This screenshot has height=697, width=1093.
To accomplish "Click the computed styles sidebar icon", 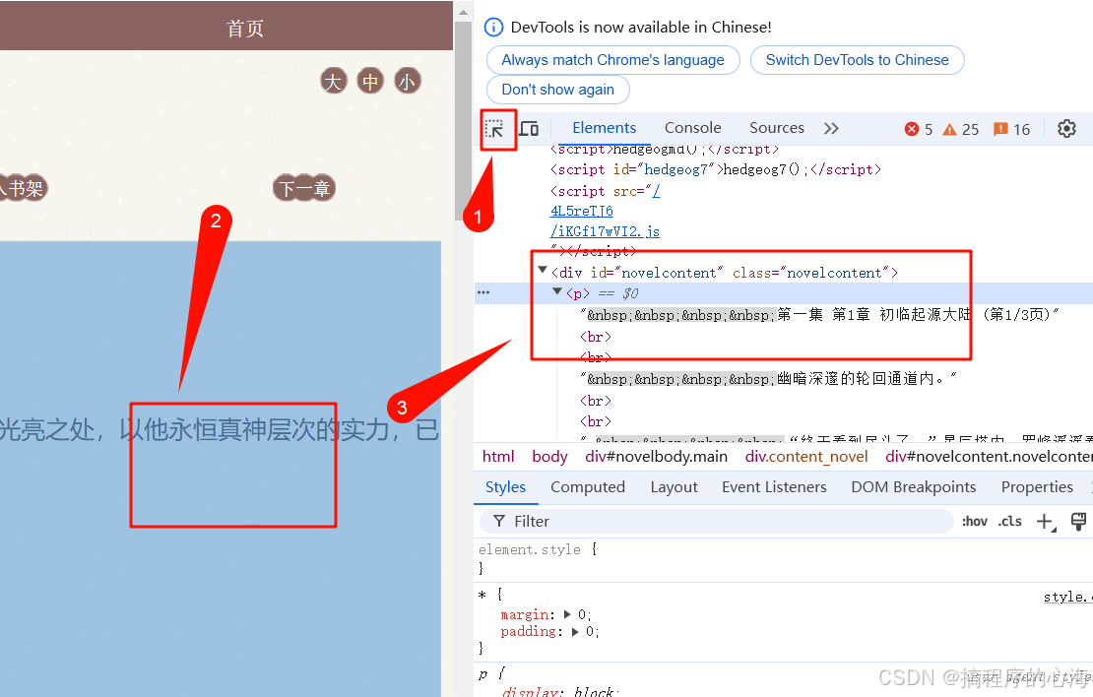I will [x=1078, y=522].
